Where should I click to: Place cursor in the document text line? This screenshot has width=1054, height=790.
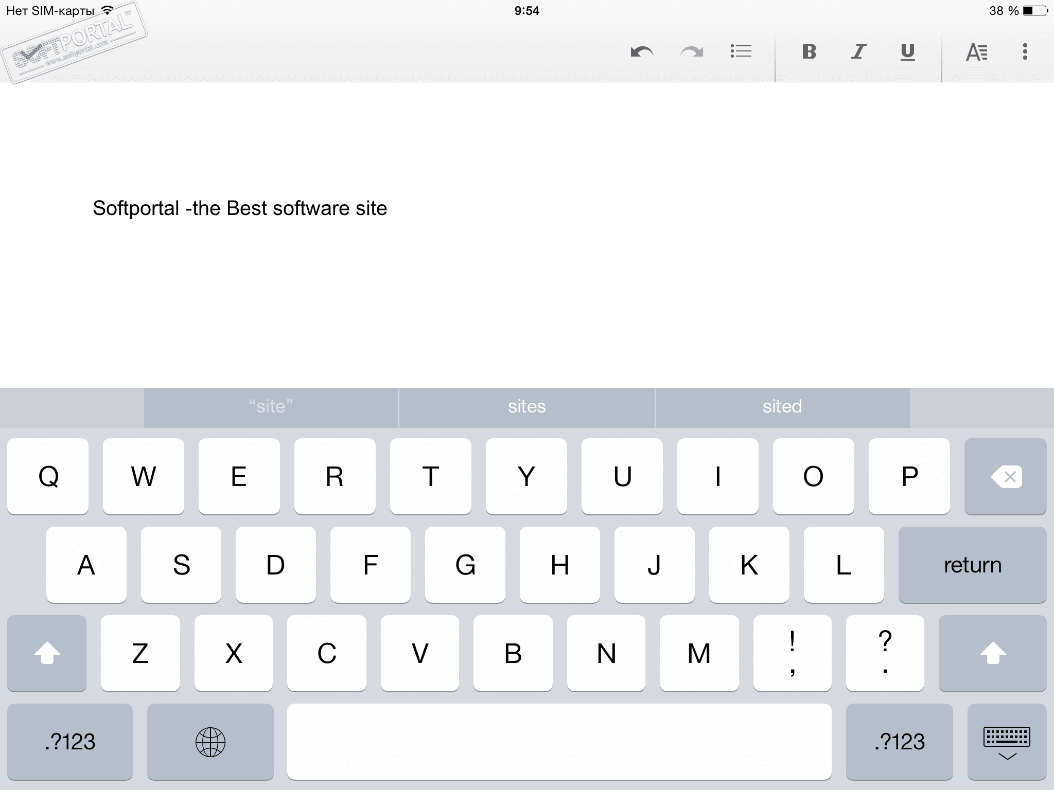(240, 209)
